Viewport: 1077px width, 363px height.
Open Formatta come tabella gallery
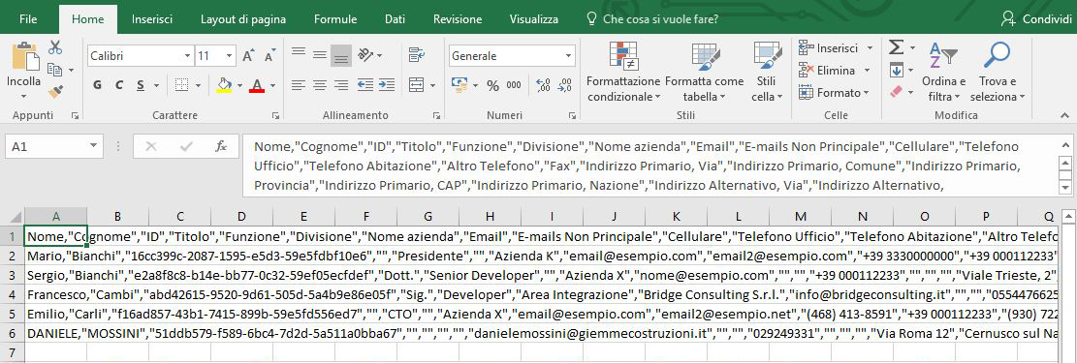[704, 72]
